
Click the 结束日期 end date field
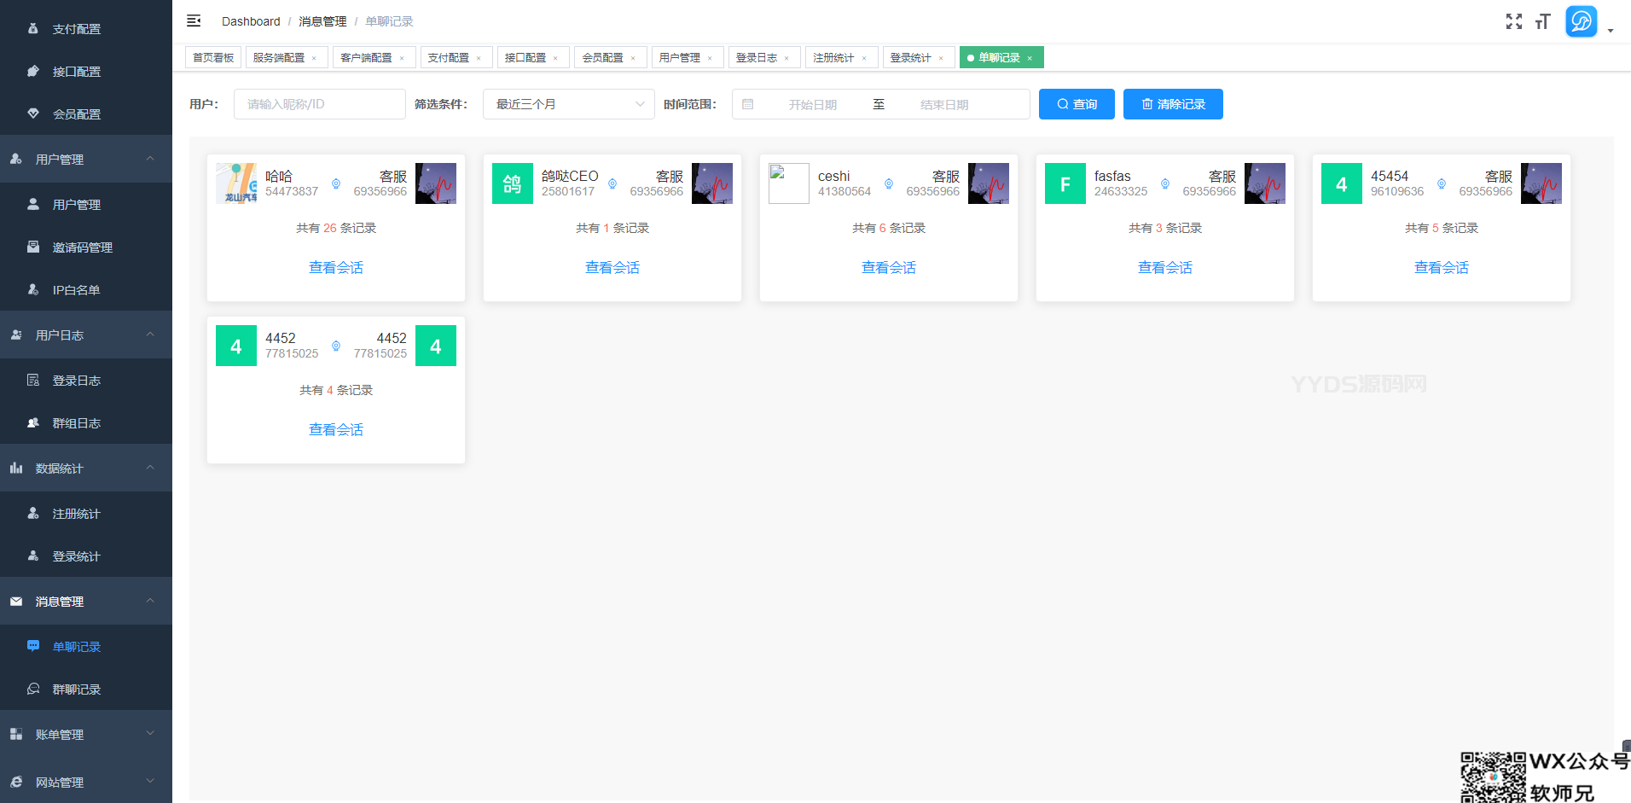coord(944,104)
